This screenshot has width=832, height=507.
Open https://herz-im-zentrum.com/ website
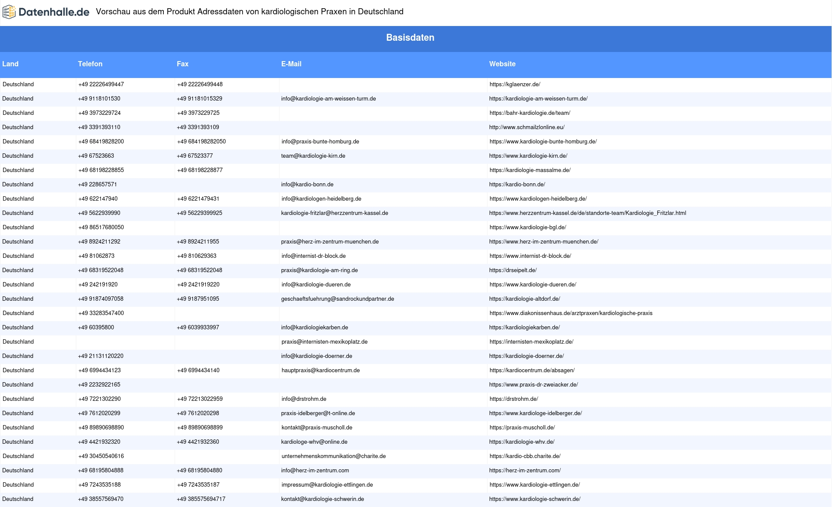click(x=525, y=471)
